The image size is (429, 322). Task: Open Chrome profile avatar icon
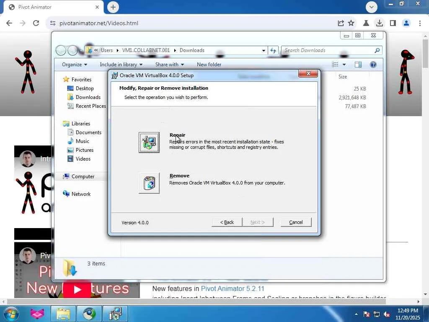pos(406,23)
